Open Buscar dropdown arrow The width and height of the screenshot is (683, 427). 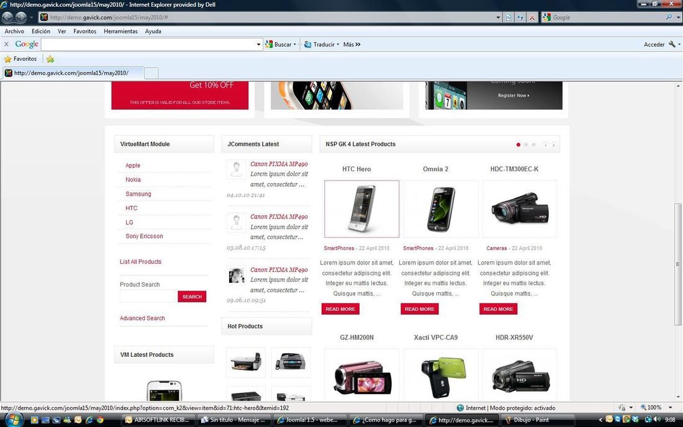point(295,45)
